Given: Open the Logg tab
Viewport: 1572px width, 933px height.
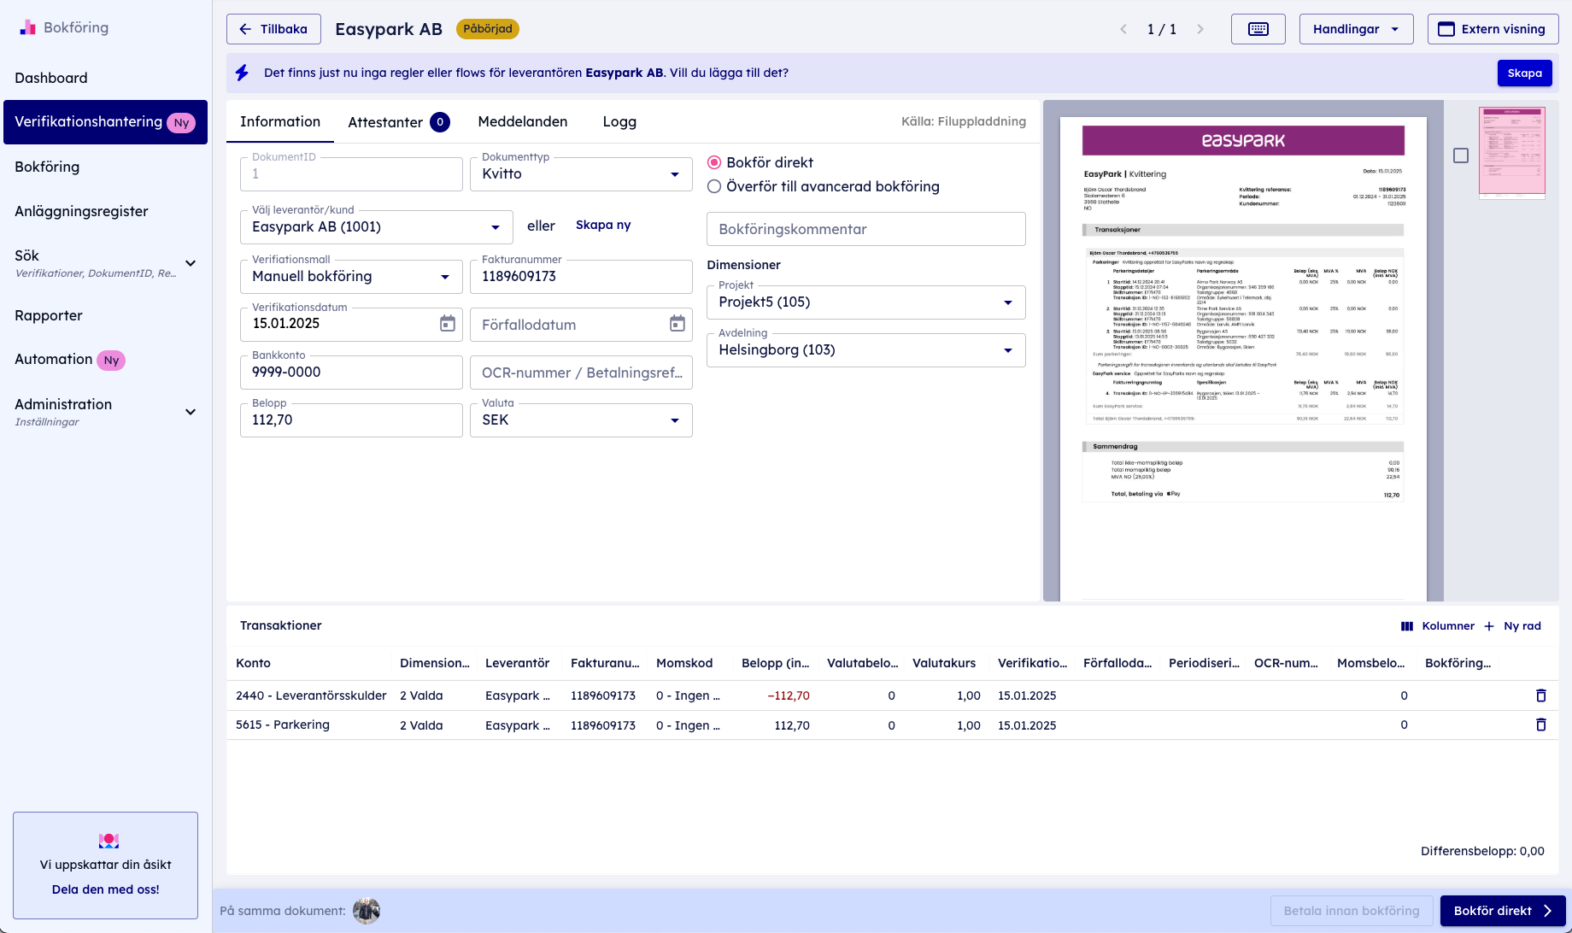Looking at the screenshot, I should coord(619,122).
